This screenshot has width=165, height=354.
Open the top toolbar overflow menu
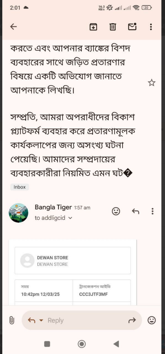151,27
